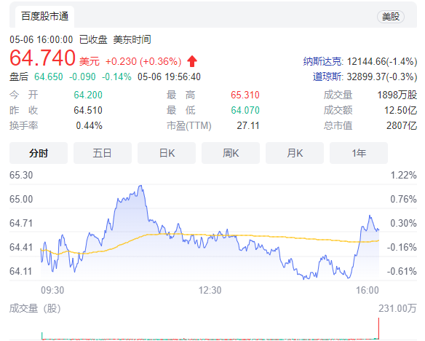Switch to the 五日 chart tab
Viewport: 425px width, 341px height.
[103, 153]
